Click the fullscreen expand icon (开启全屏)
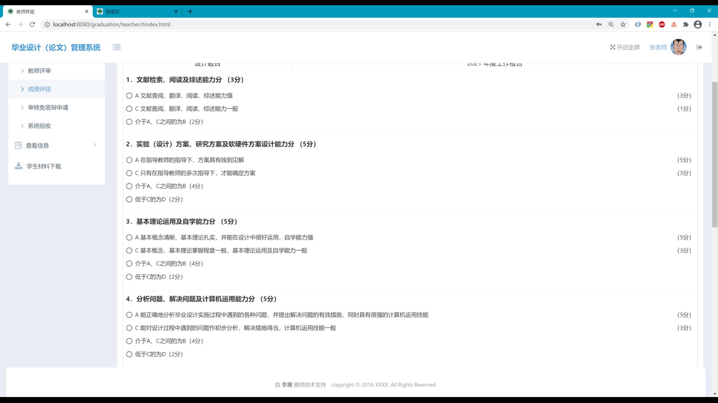Screen dimensions: 718x403 [613, 47]
